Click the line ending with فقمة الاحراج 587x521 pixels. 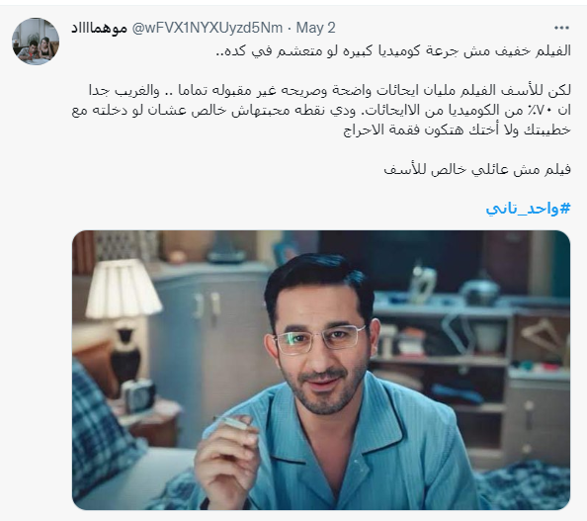pos(458,130)
